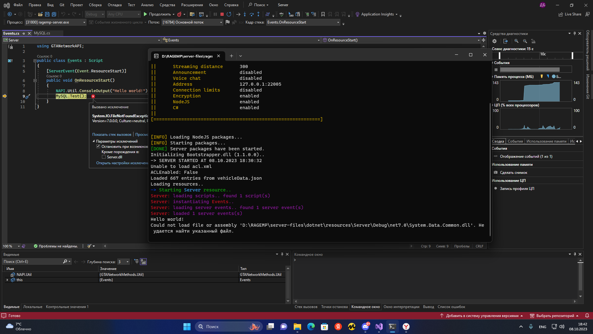Click the Application Insights icon
The height and width of the screenshot is (334, 593).
point(357,14)
